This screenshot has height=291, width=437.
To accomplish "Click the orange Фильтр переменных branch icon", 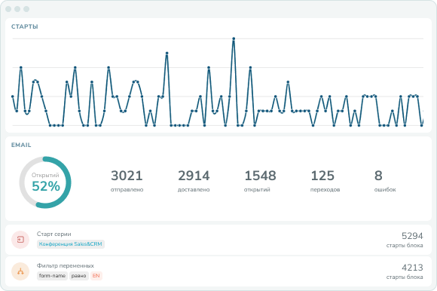I will 20,271.
